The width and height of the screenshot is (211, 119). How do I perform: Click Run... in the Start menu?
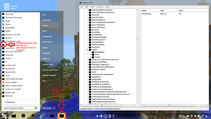coord(44,81)
